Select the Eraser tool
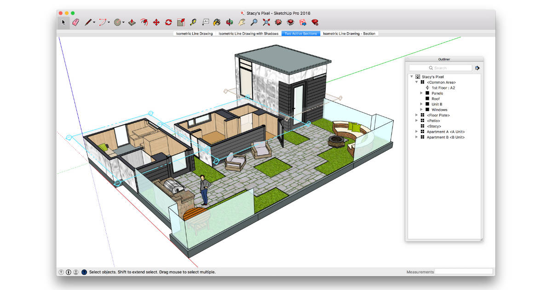 pos(75,22)
